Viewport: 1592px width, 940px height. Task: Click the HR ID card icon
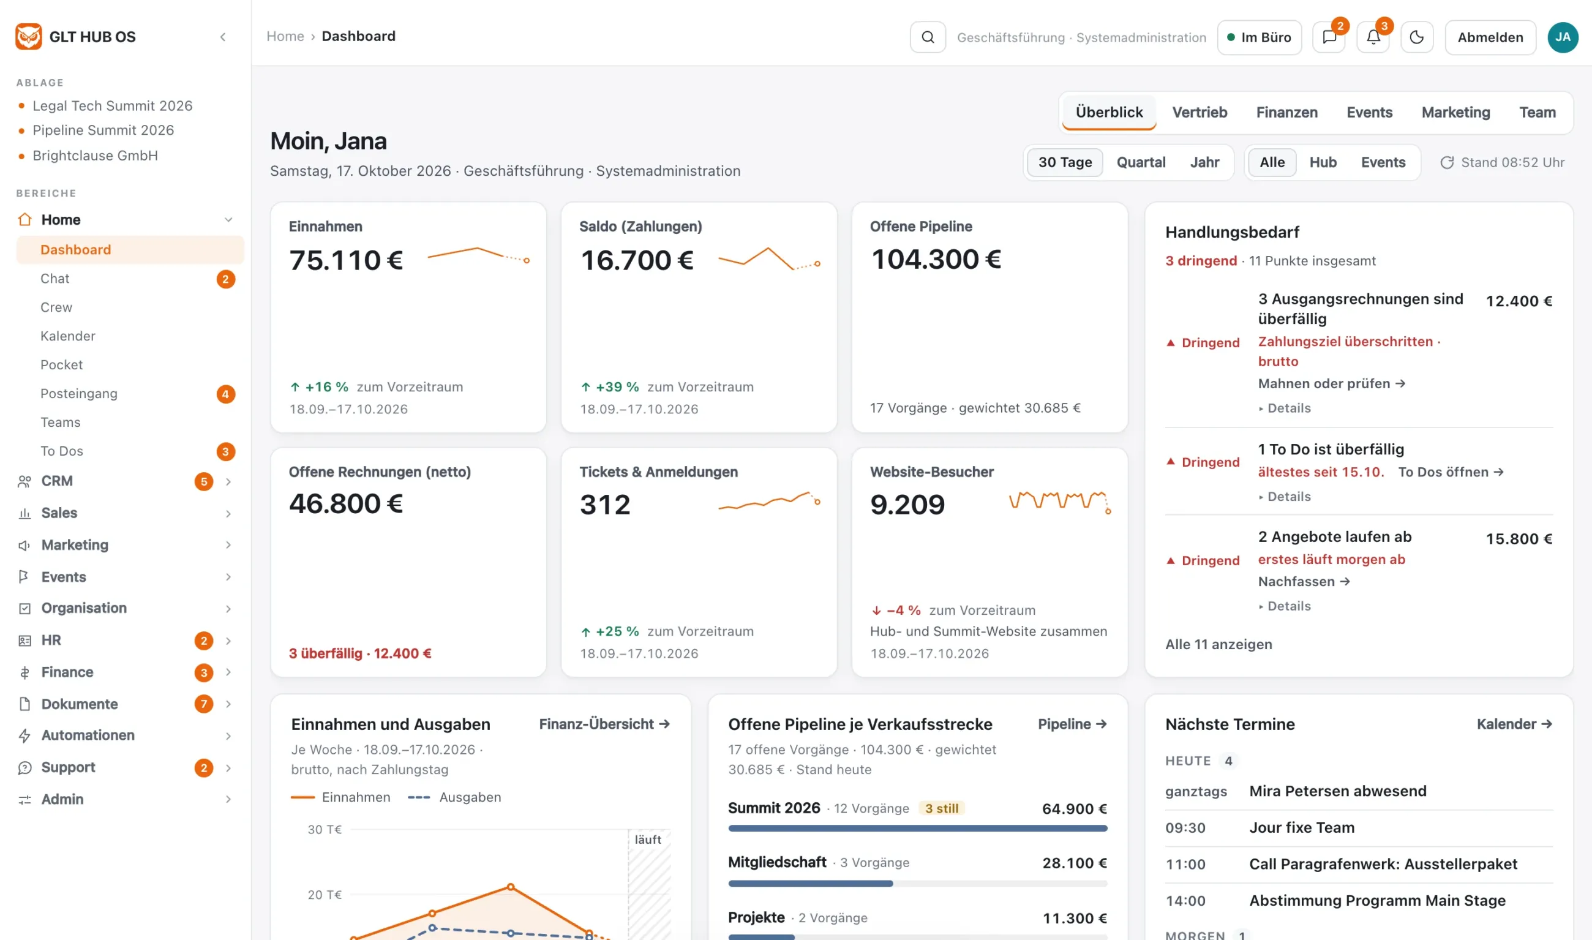tap(24, 641)
